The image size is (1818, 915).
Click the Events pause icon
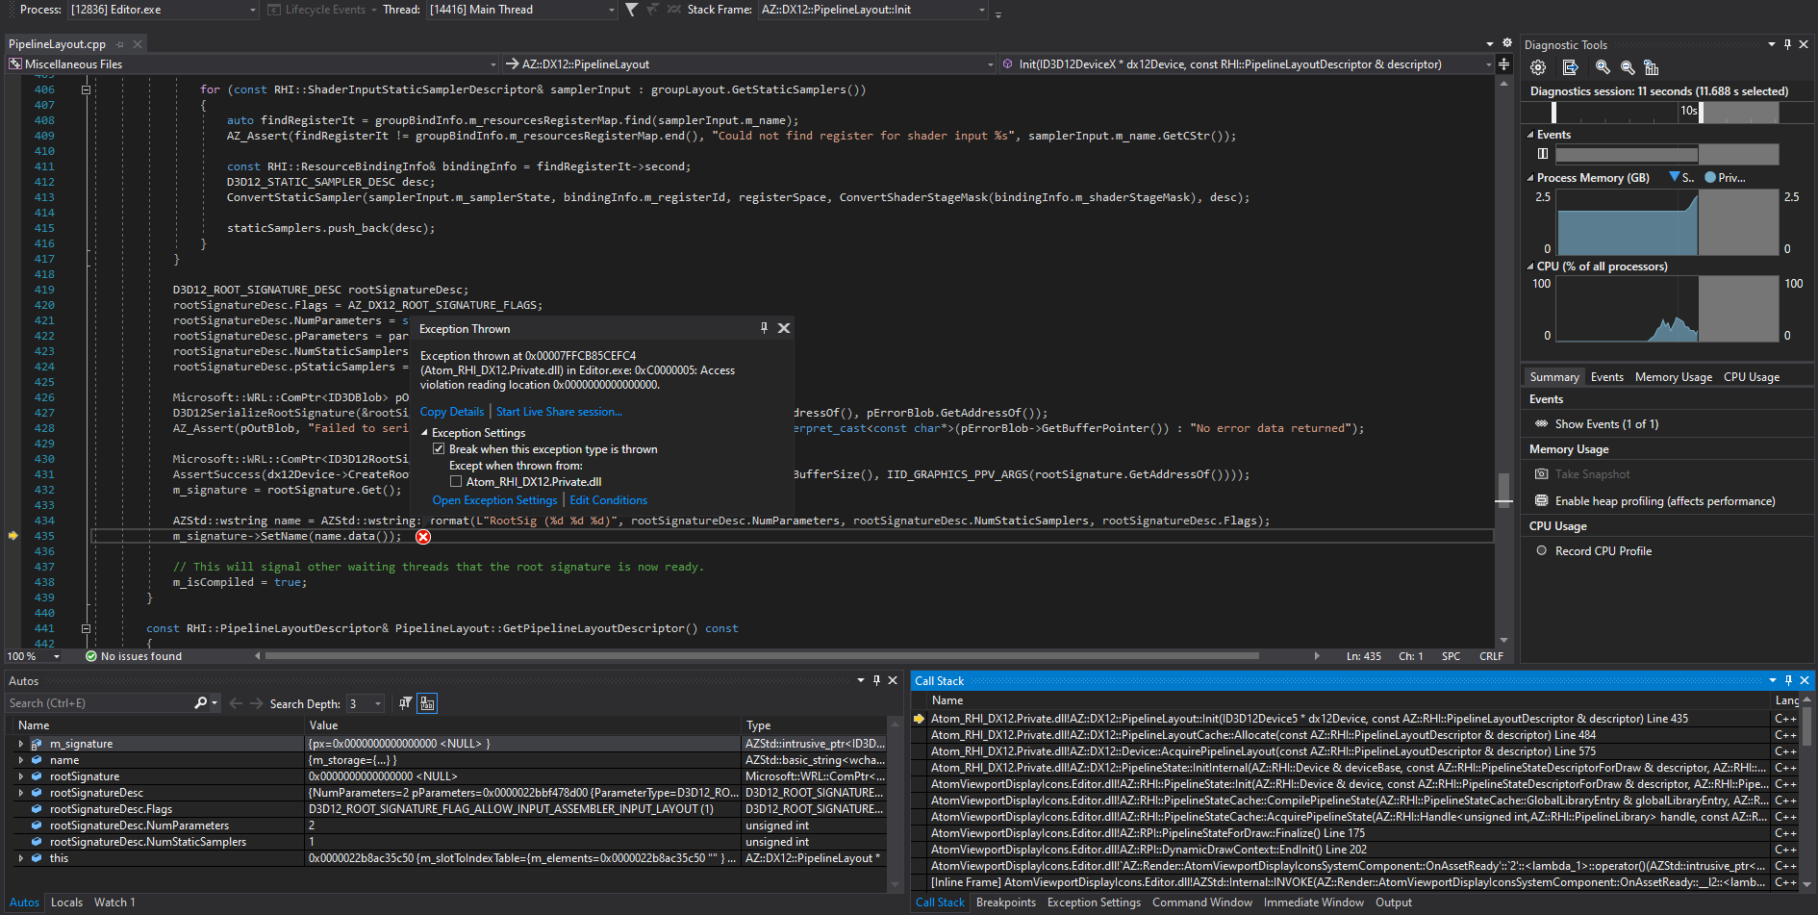(1543, 154)
